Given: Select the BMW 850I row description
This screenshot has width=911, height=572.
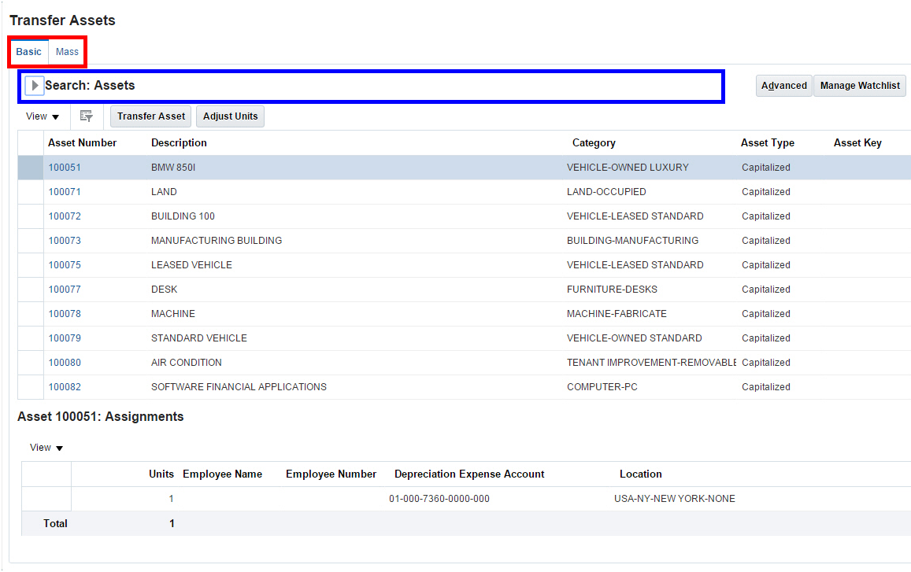Looking at the screenshot, I should tap(173, 168).
